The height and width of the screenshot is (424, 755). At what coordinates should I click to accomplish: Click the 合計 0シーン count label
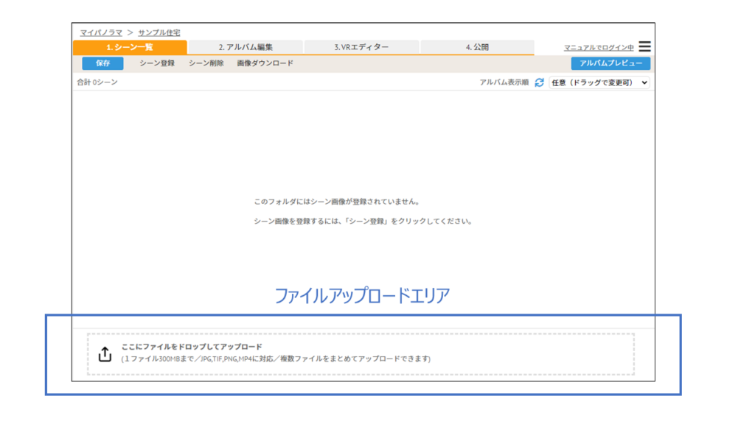click(x=97, y=82)
